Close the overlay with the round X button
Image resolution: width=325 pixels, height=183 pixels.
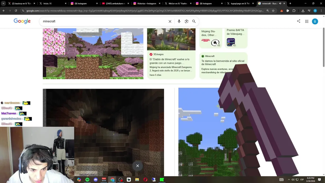[138, 166]
